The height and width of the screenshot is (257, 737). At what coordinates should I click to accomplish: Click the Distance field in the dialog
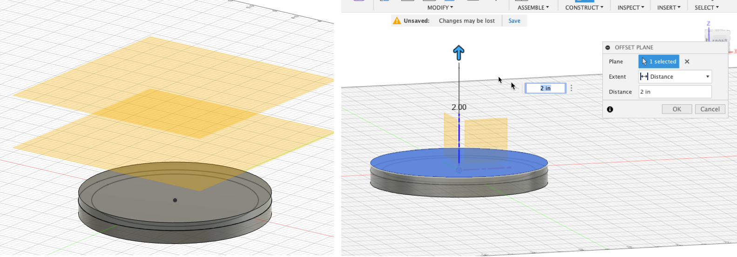tap(675, 92)
